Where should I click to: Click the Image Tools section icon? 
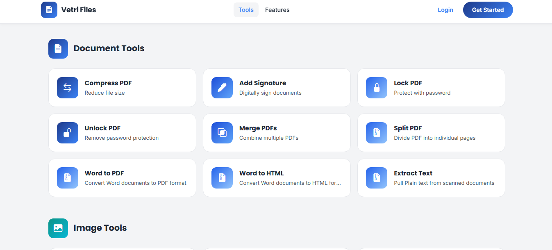[58, 228]
